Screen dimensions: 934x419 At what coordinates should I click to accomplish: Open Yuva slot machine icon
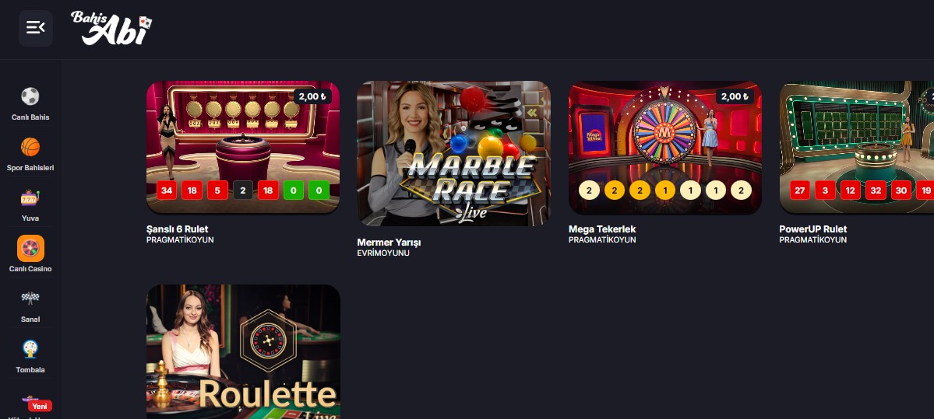coord(30,198)
